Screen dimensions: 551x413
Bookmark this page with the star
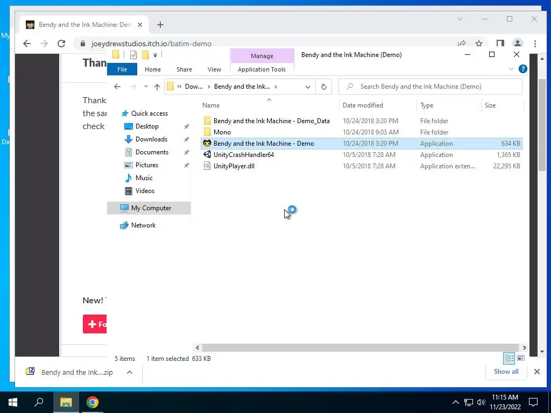coord(478,44)
